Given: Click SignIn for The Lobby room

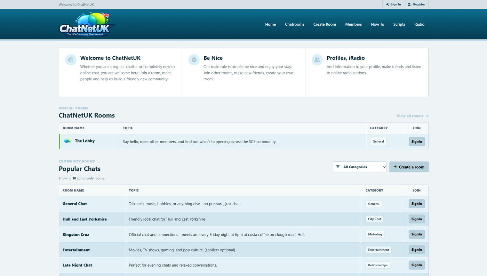Looking at the screenshot, I should click(416, 141).
